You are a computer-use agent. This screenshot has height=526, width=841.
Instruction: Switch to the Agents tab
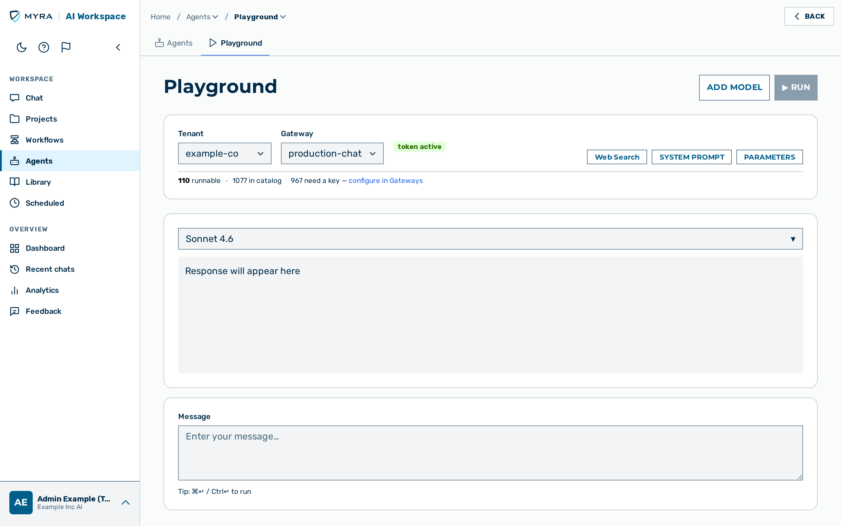[173, 43]
